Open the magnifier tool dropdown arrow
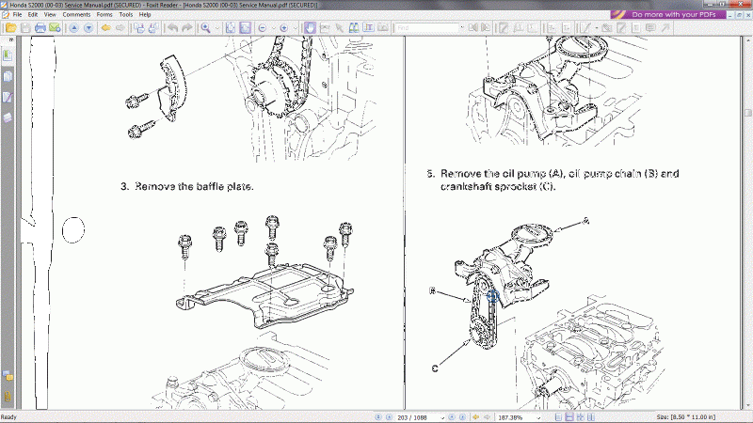 click(x=216, y=28)
